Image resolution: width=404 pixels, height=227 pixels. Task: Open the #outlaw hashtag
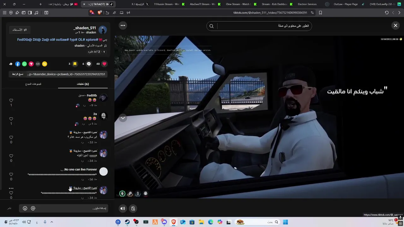tap(62, 40)
